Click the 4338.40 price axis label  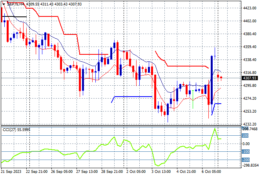250,59
